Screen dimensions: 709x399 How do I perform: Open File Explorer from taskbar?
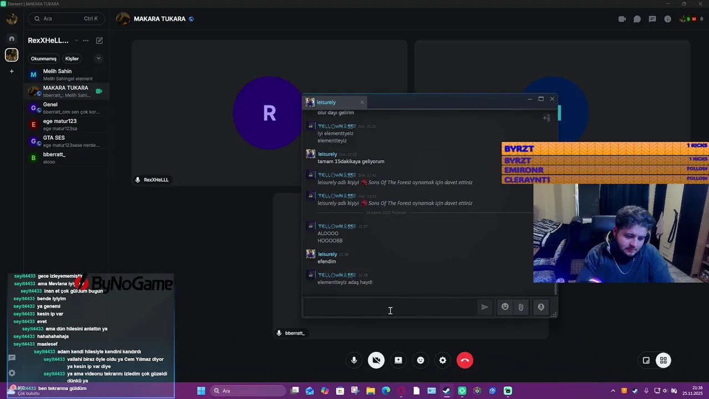click(x=371, y=391)
